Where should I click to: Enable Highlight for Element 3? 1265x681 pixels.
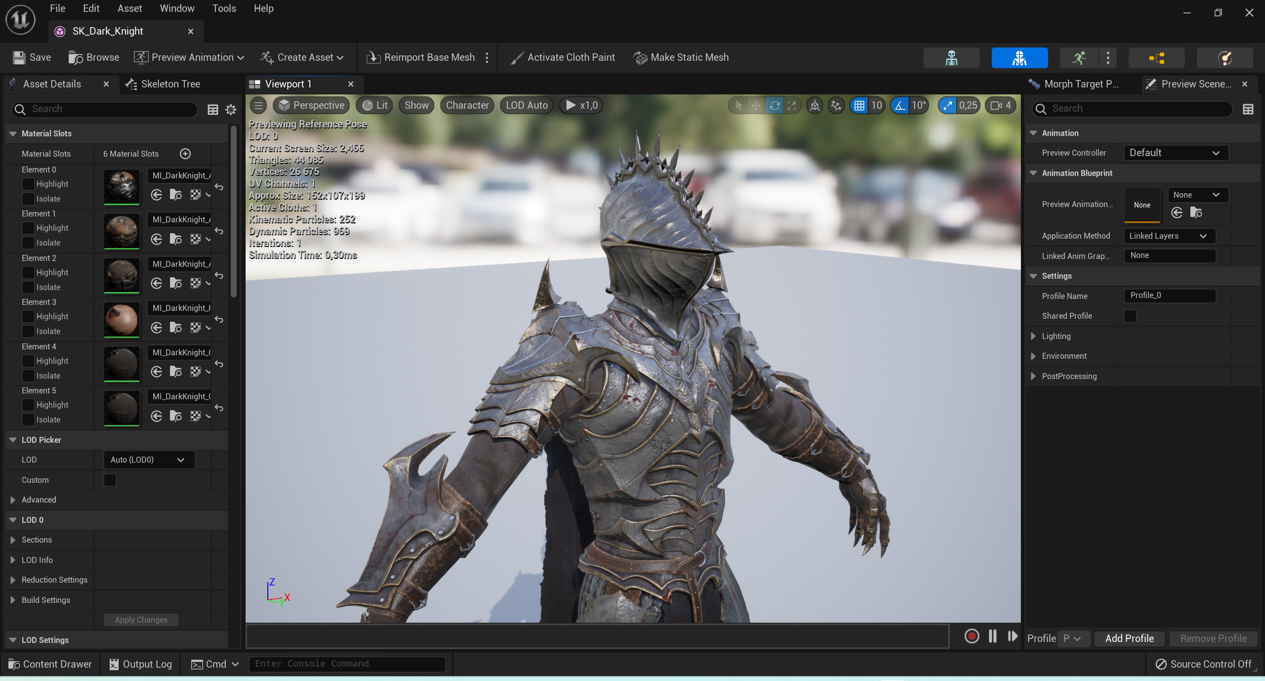click(x=29, y=316)
